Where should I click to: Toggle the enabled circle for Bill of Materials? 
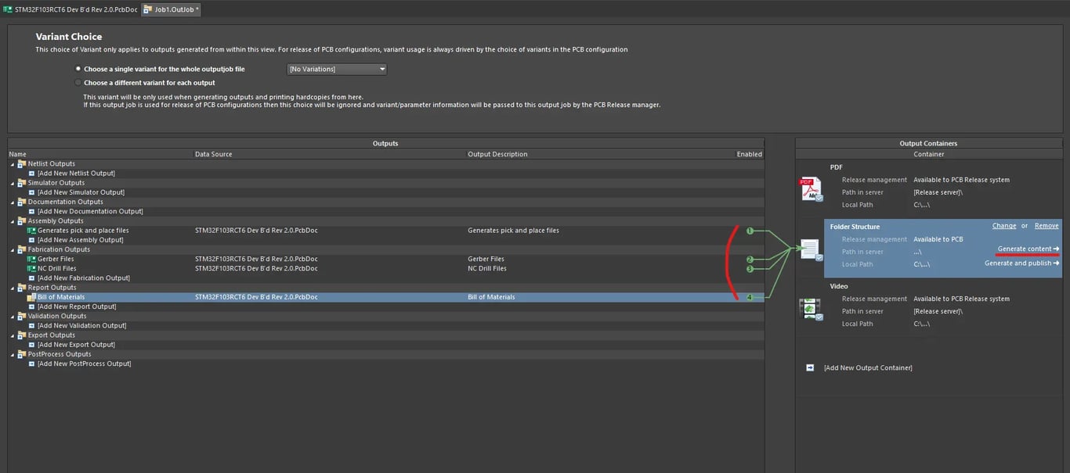(750, 297)
